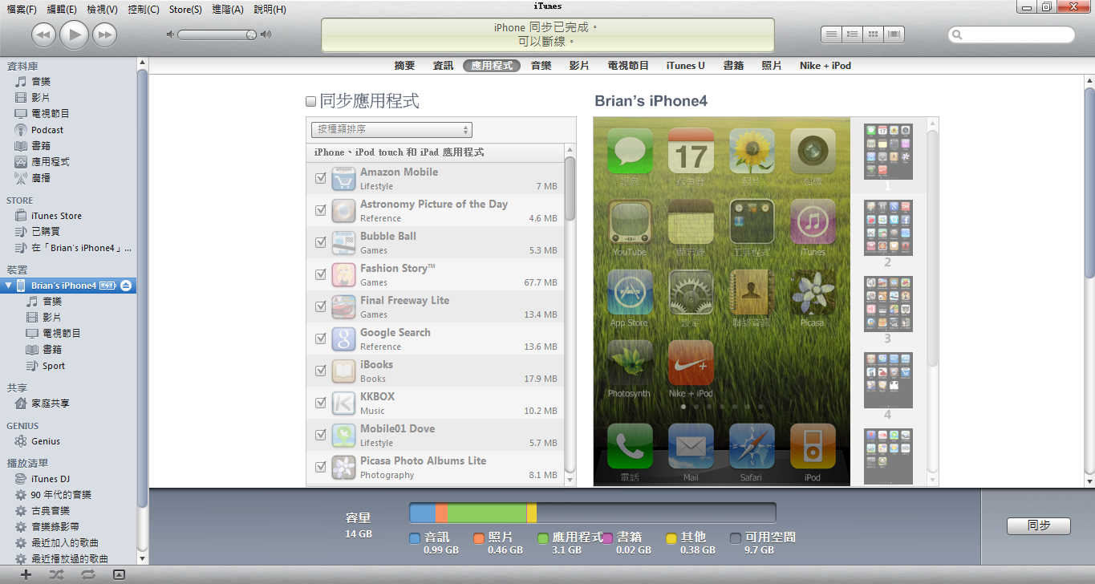Uncheck iBooks checkbox
The image size is (1095, 584).
321,371
